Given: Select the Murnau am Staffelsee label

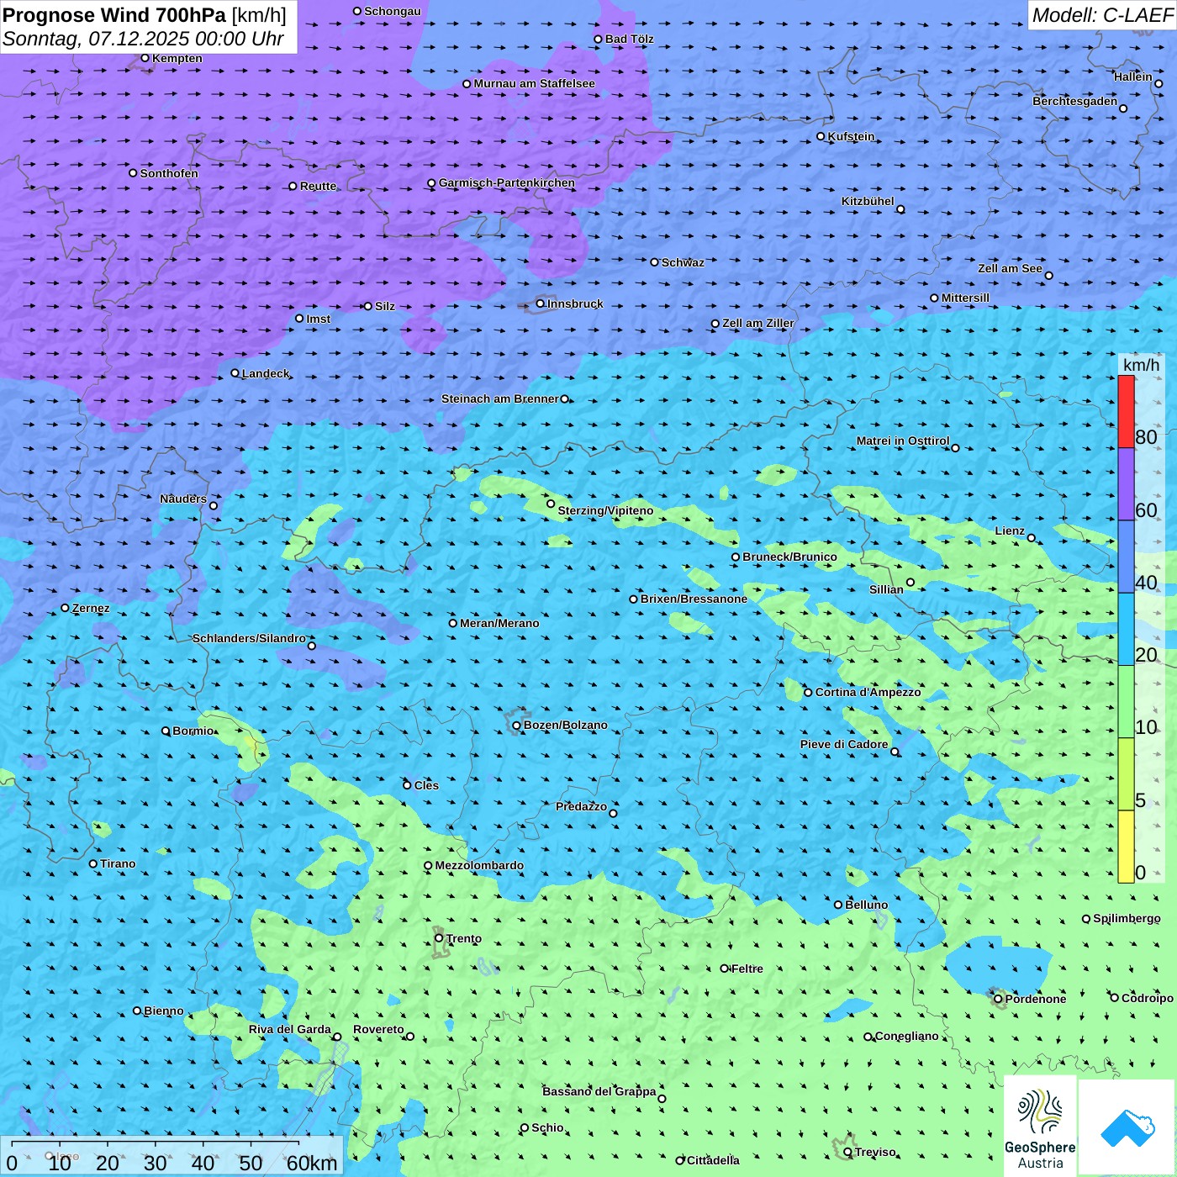Looking at the screenshot, I should pos(534,83).
